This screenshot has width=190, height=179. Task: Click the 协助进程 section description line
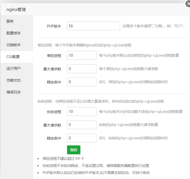pos(101,101)
